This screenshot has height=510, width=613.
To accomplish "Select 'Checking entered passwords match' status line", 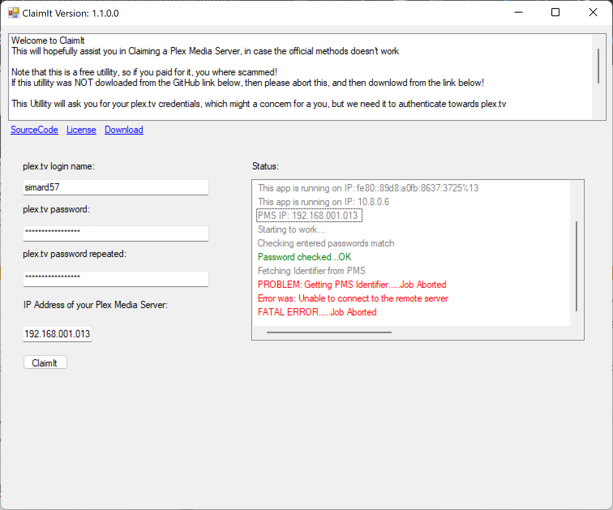I will pyautogui.click(x=326, y=243).
